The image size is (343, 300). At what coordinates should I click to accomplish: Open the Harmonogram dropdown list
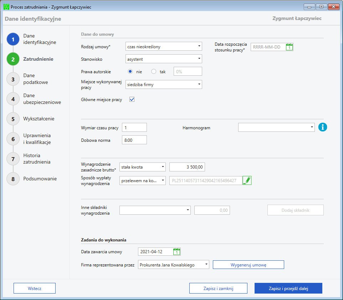click(276, 127)
